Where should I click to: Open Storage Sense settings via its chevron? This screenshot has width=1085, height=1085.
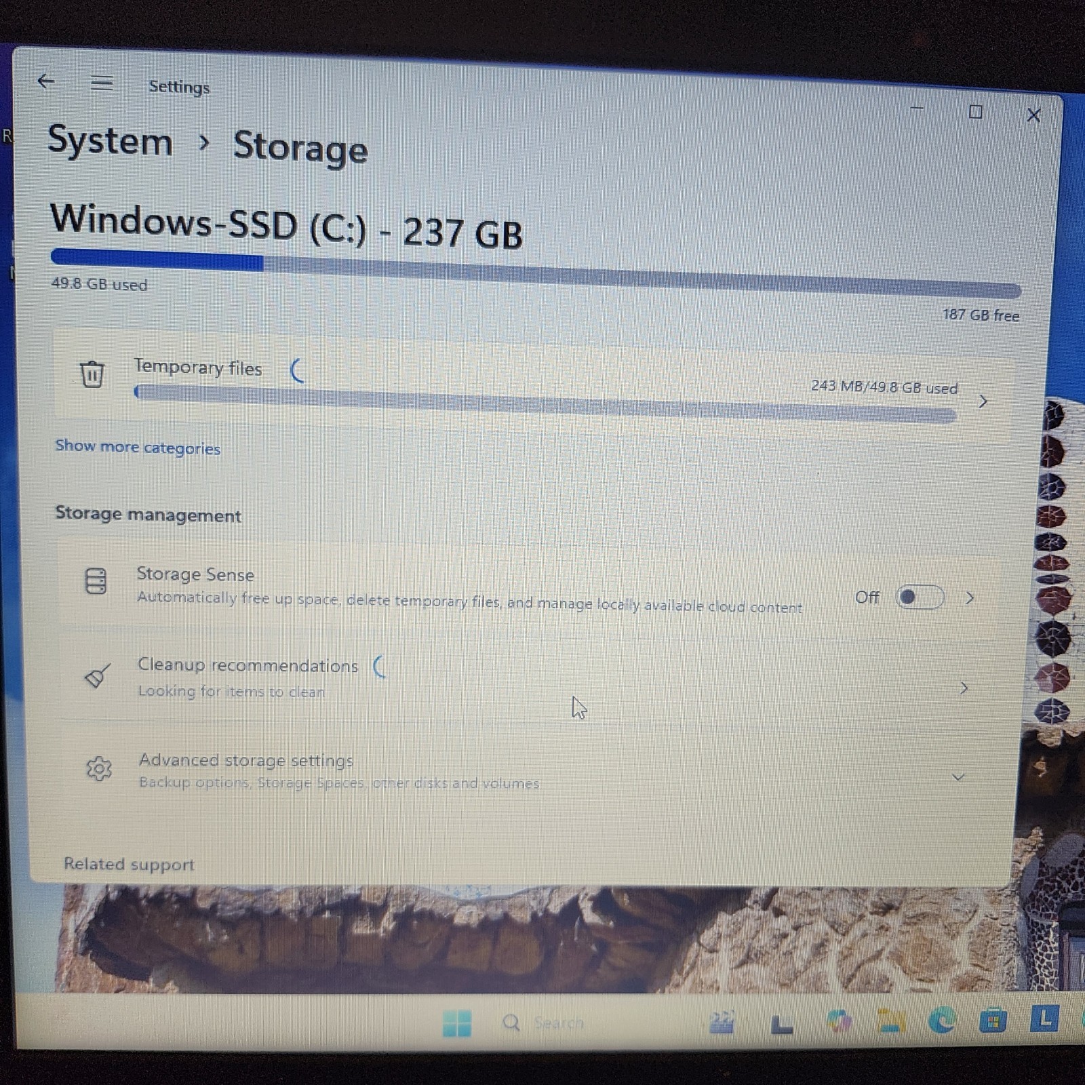click(x=970, y=597)
